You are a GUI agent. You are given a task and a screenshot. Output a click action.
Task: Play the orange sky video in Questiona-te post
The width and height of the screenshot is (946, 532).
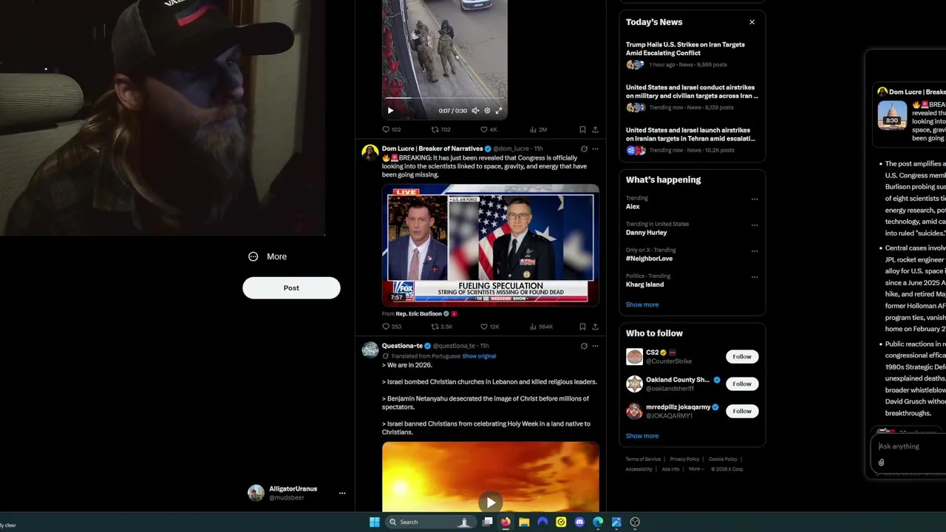tap(490, 503)
